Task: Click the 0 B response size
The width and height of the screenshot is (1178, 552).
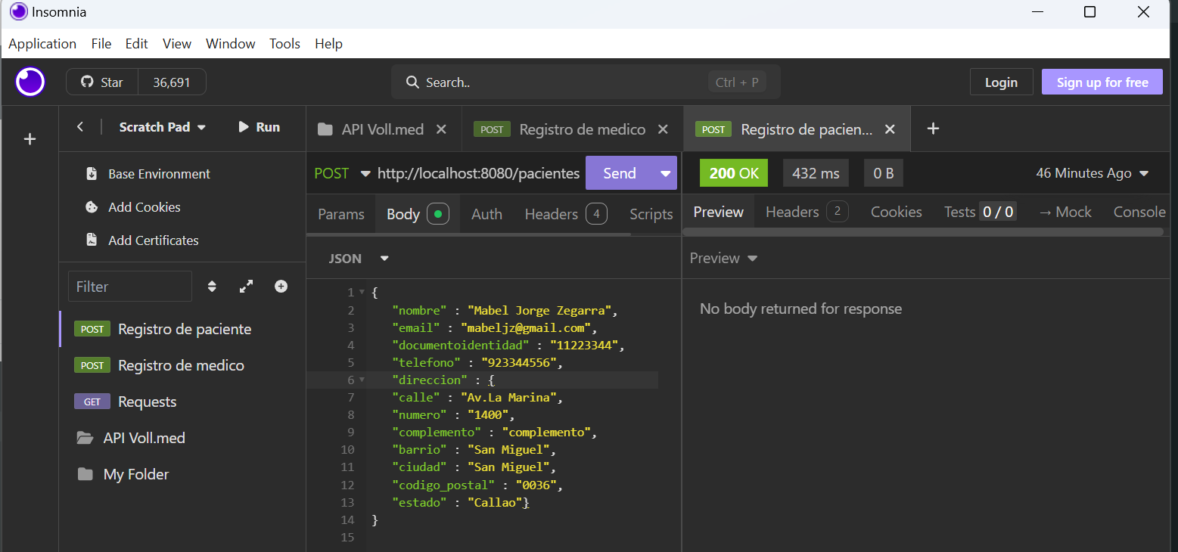Action: (x=884, y=173)
